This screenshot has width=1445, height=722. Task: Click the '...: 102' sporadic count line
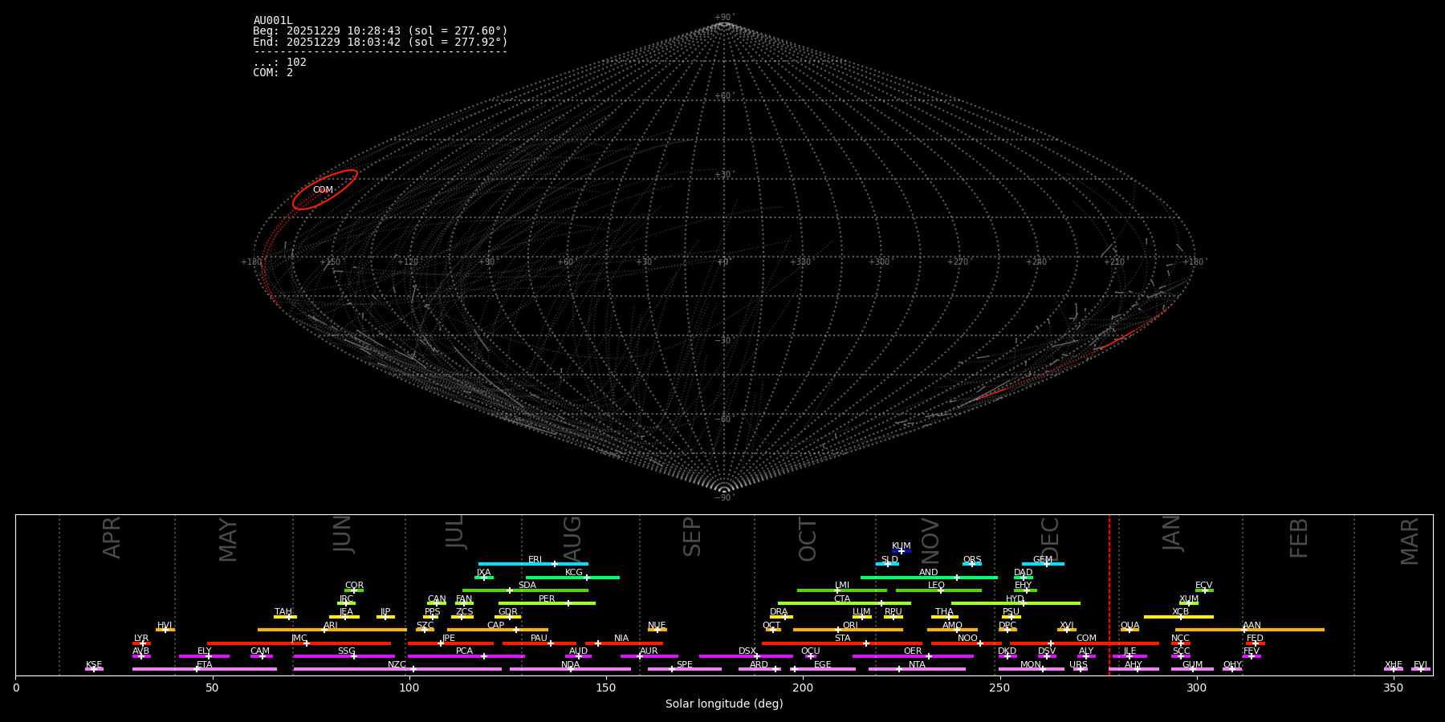[x=279, y=62]
